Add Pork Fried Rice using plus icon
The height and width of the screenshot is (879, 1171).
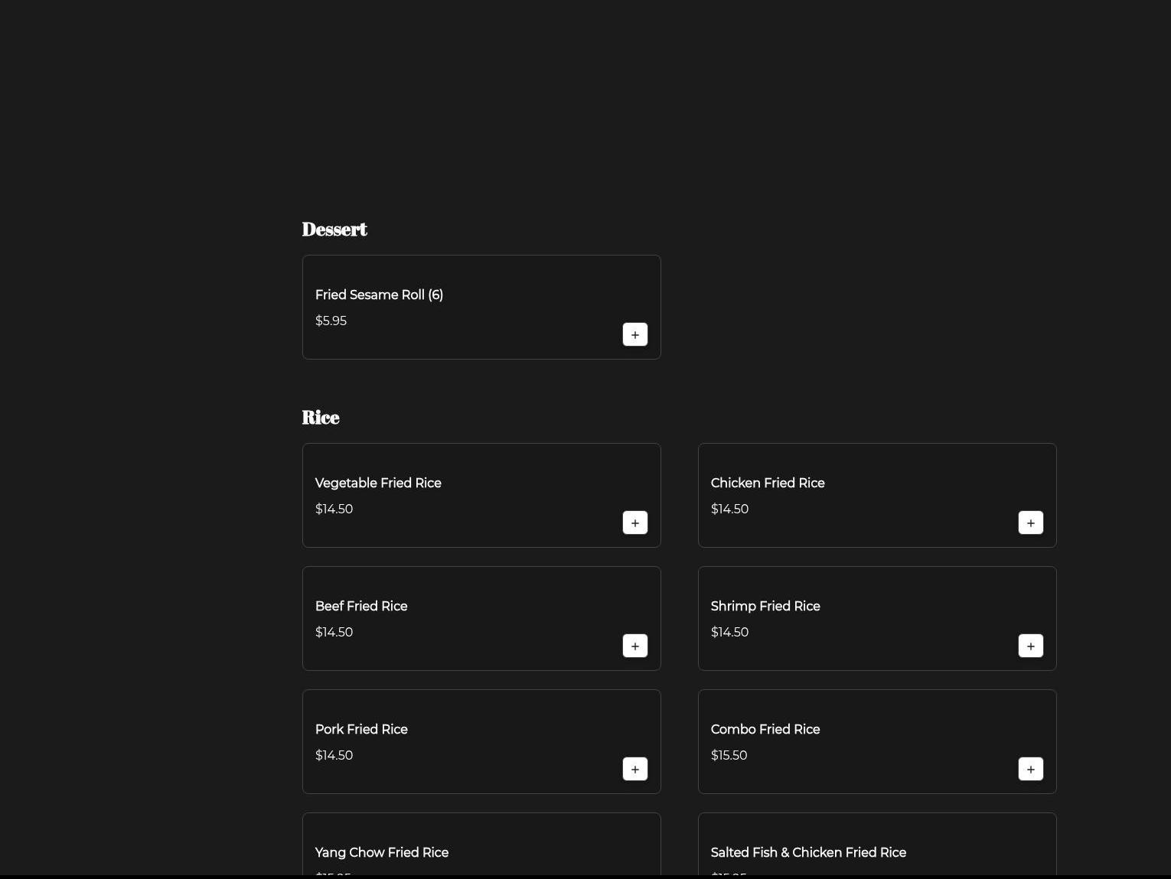634,769
